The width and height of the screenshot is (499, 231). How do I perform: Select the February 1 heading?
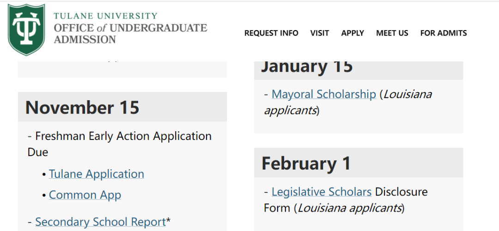pyautogui.click(x=306, y=163)
